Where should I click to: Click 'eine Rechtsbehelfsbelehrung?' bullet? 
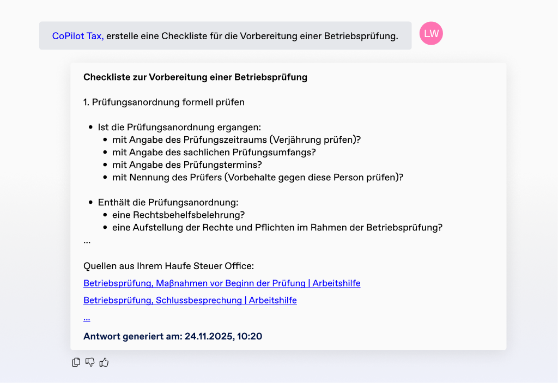point(178,215)
